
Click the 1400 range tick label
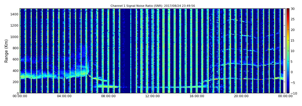pyautogui.click(x=15, y=14)
